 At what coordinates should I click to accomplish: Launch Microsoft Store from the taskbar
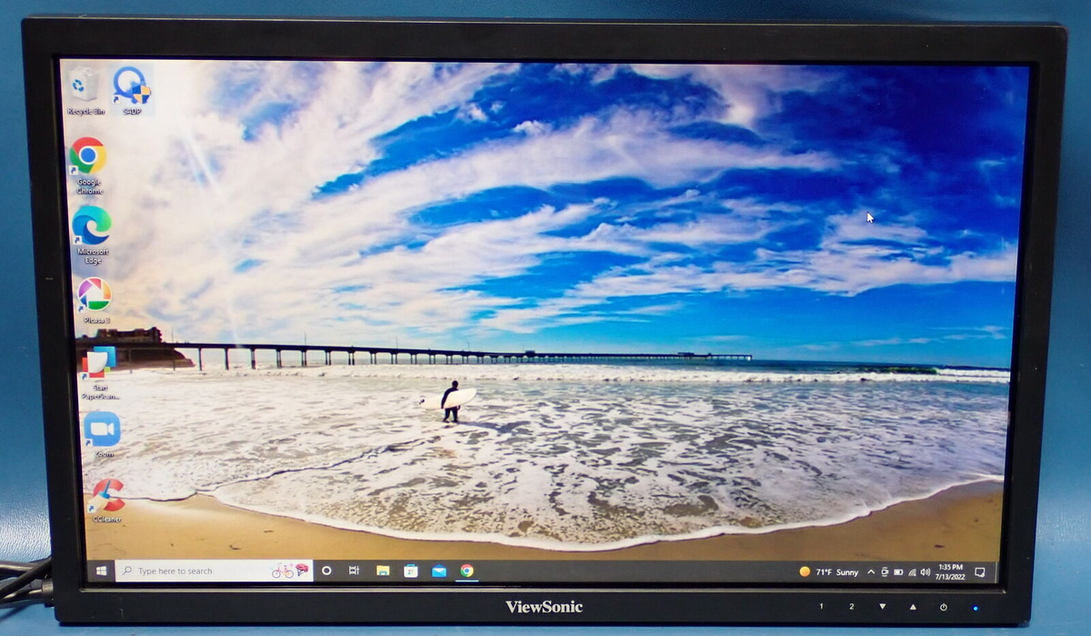click(x=411, y=570)
